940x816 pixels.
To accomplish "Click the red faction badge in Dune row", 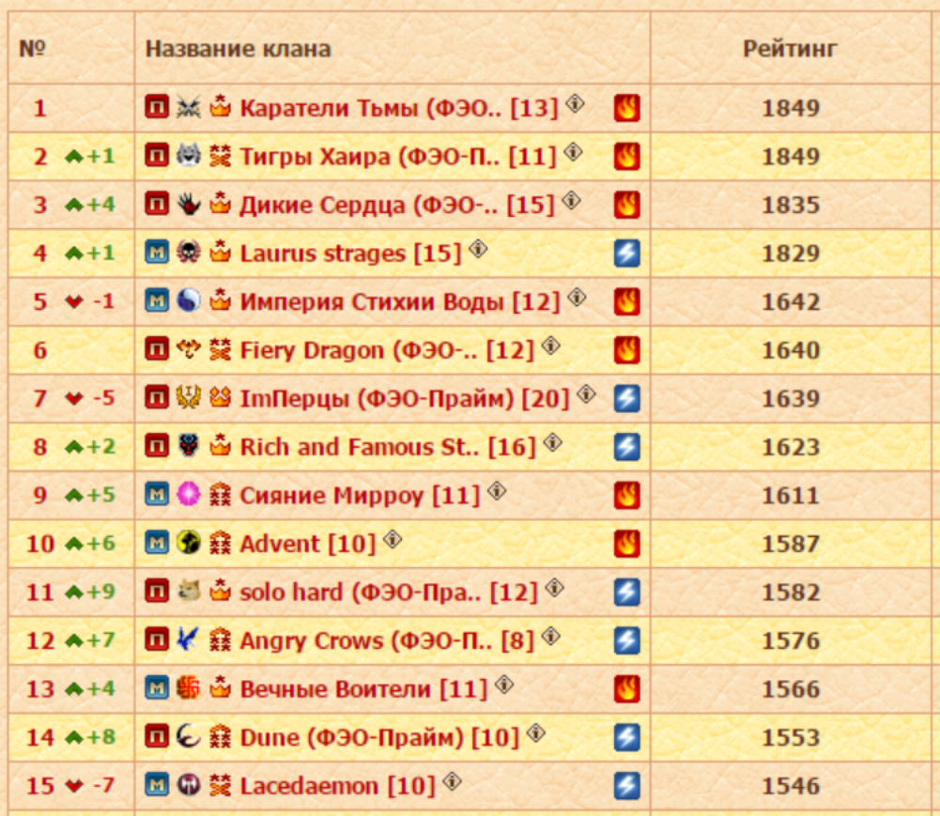I will [x=157, y=737].
